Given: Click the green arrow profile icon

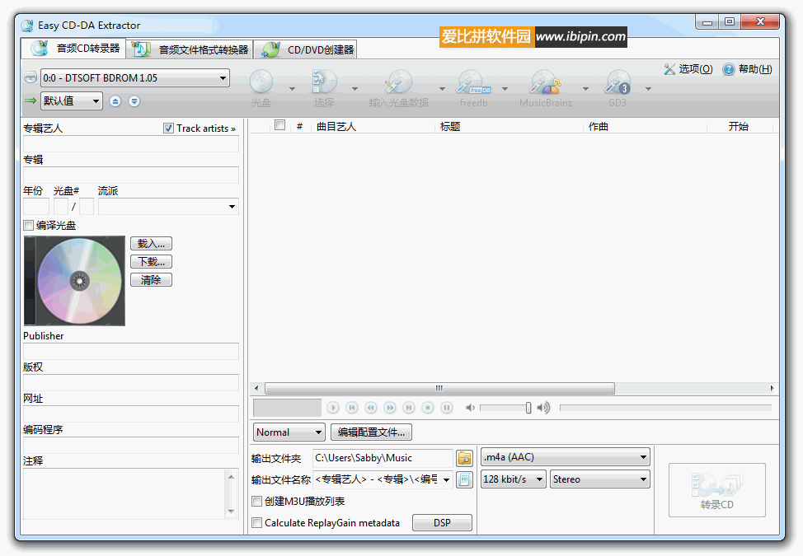Looking at the screenshot, I should click(31, 100).
